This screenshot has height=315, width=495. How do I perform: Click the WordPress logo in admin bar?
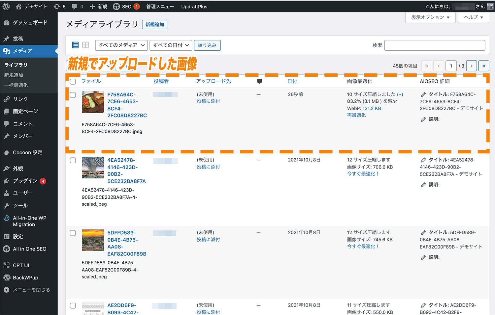6,6
